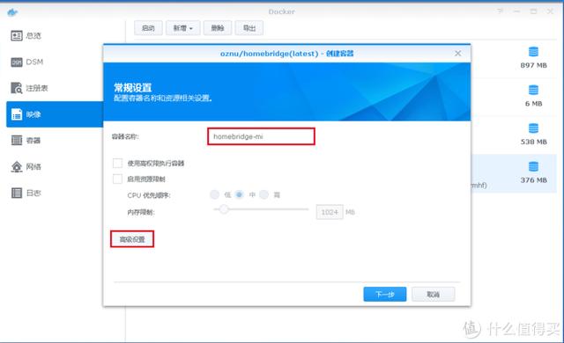Click the 取消 cancel button

pyautogui.click(x=433, y=295)
